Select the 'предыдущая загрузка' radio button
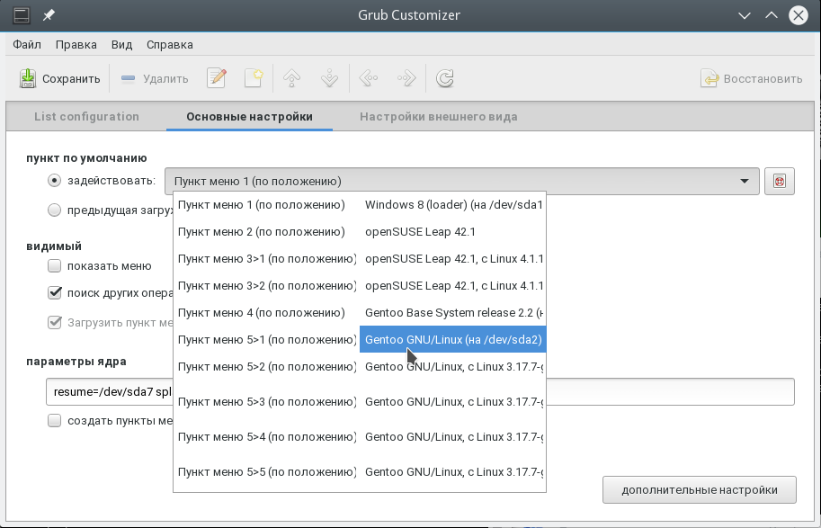Screen dimensions: 821x528 click(x=55, y=210)
